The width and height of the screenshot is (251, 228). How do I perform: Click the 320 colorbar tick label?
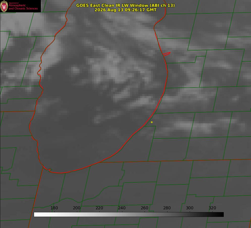click(x=212, y=208)
